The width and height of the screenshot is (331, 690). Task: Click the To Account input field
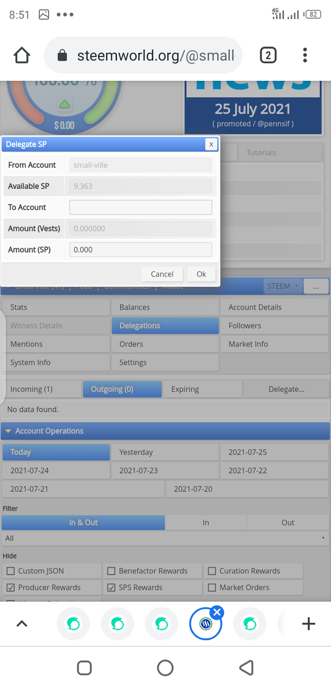[141, 207]
